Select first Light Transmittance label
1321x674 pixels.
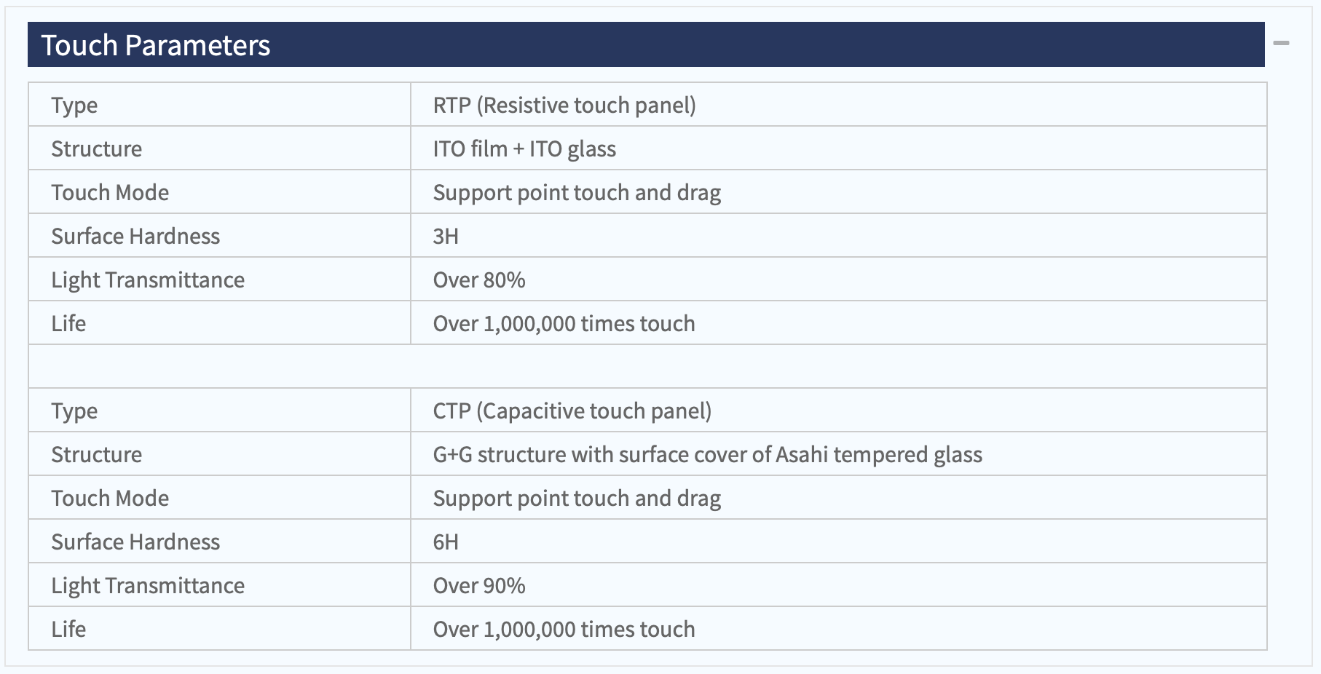148,280
